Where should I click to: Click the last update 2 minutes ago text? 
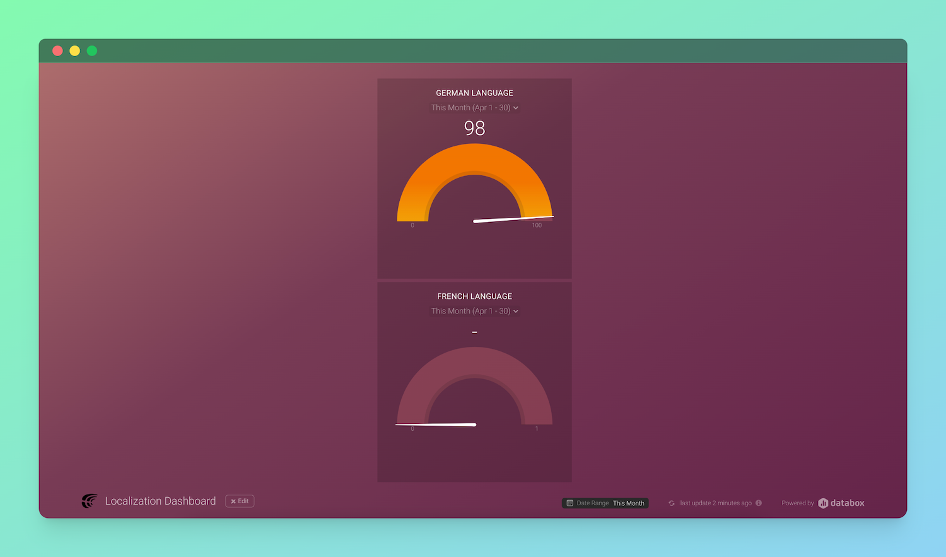[x=716, y=503]
